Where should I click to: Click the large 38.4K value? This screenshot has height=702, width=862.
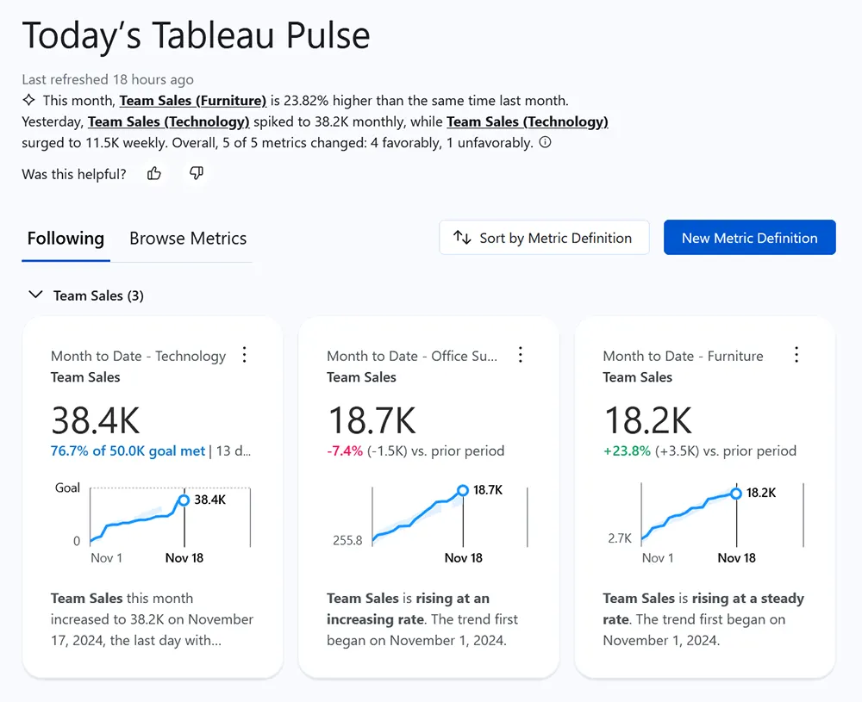point(96,420)
